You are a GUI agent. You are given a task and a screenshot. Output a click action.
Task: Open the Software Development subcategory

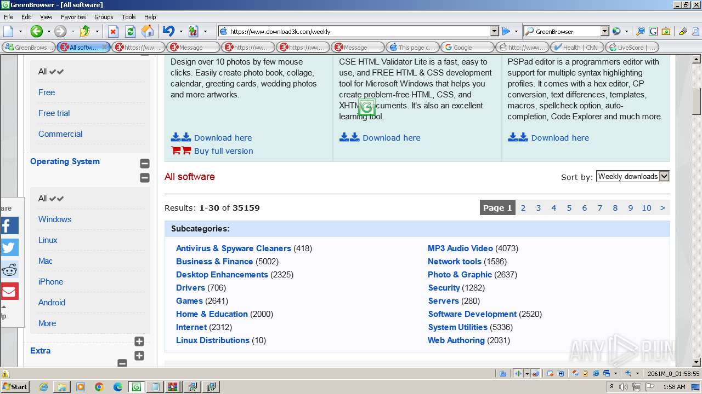(472, 314)
